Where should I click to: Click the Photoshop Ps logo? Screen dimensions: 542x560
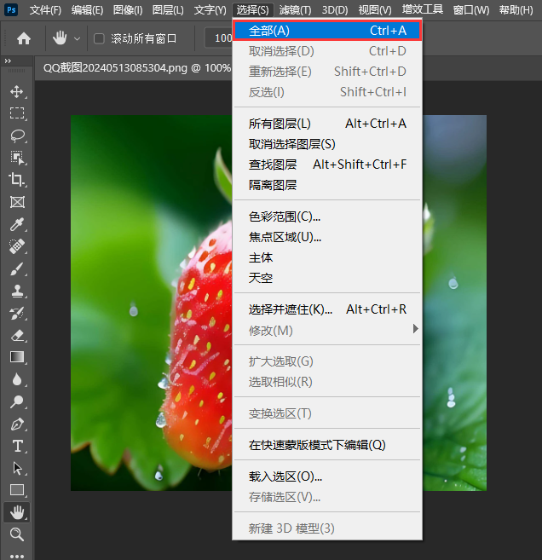pyautogui.click(x=11, y=9)
